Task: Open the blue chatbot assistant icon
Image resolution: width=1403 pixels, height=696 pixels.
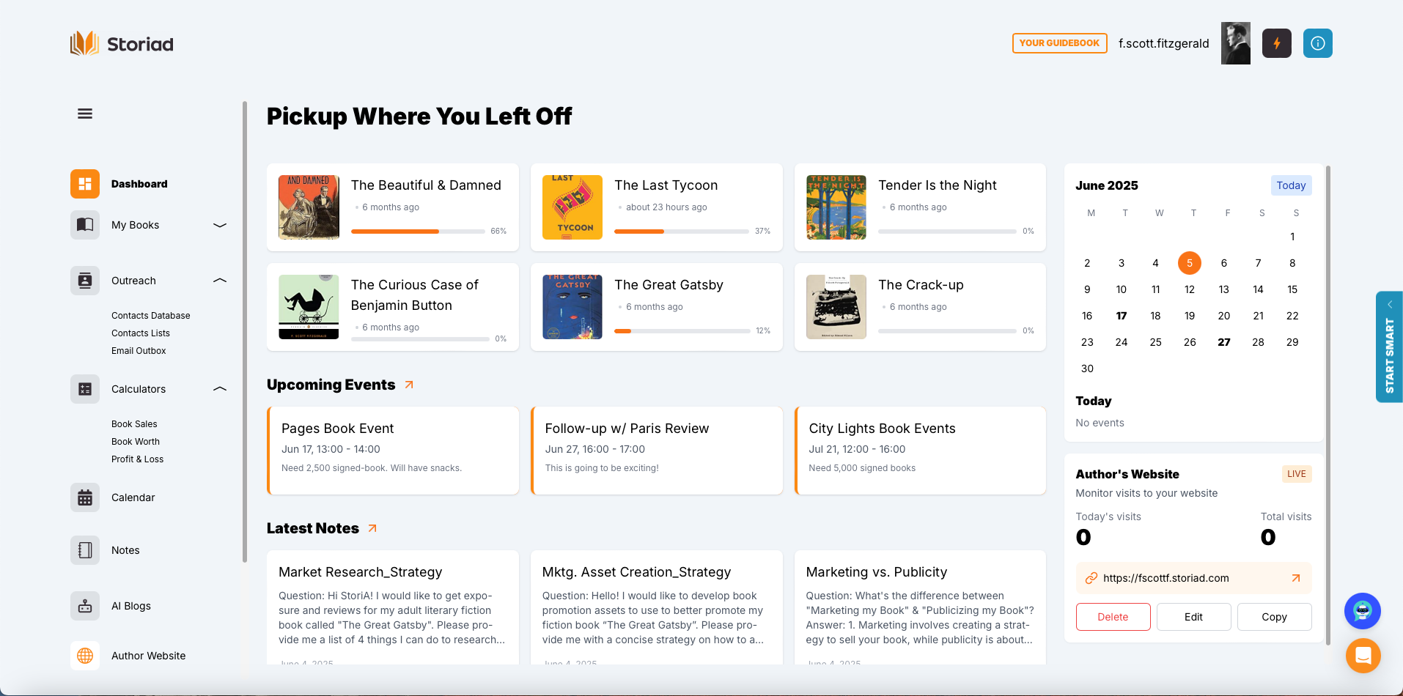Action: pos(1363,611)
